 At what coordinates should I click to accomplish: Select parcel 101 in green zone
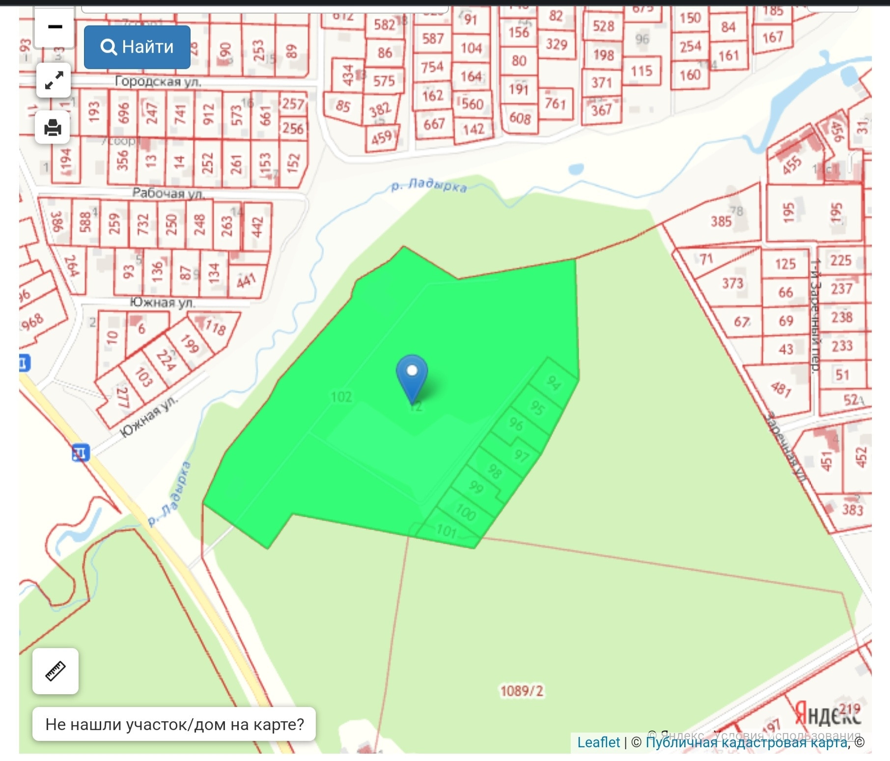(446, 531)
